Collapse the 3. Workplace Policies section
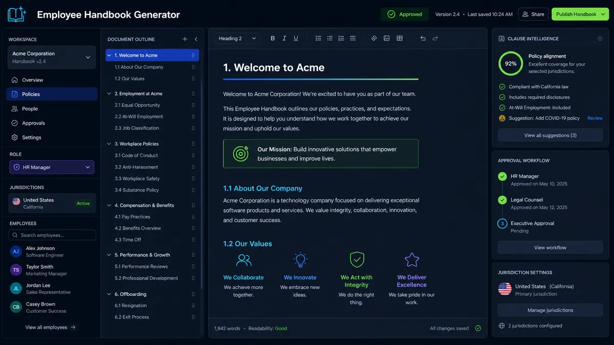Screen dimensions: 614x345 [109, 144]
